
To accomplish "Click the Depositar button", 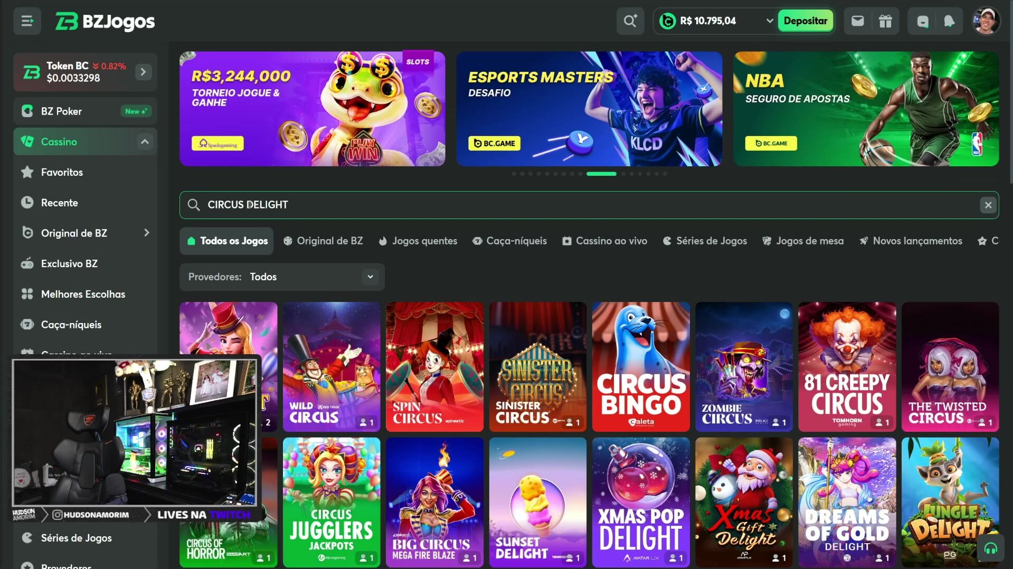I will [x=805, y=21].
